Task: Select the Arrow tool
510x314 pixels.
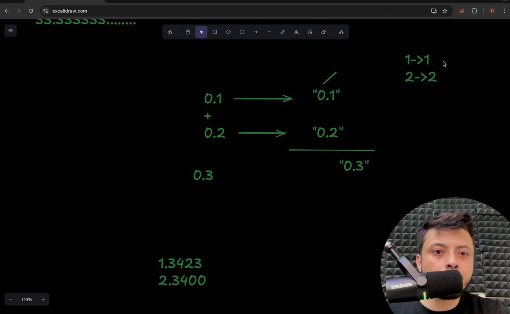Action: (x=255, y=32)
